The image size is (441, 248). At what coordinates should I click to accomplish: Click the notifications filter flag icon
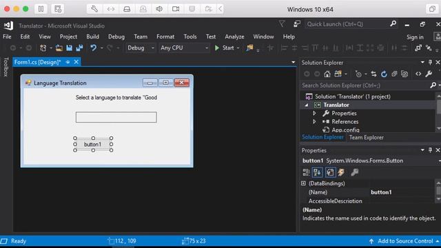click(x=282, y=24)
